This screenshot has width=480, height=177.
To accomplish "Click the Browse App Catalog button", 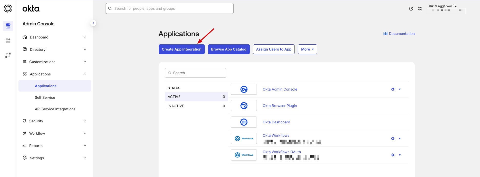I will click(x=229, y=49).
